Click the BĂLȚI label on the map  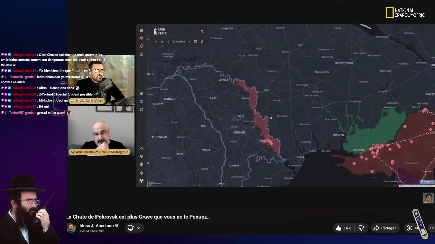click(213, 98)
